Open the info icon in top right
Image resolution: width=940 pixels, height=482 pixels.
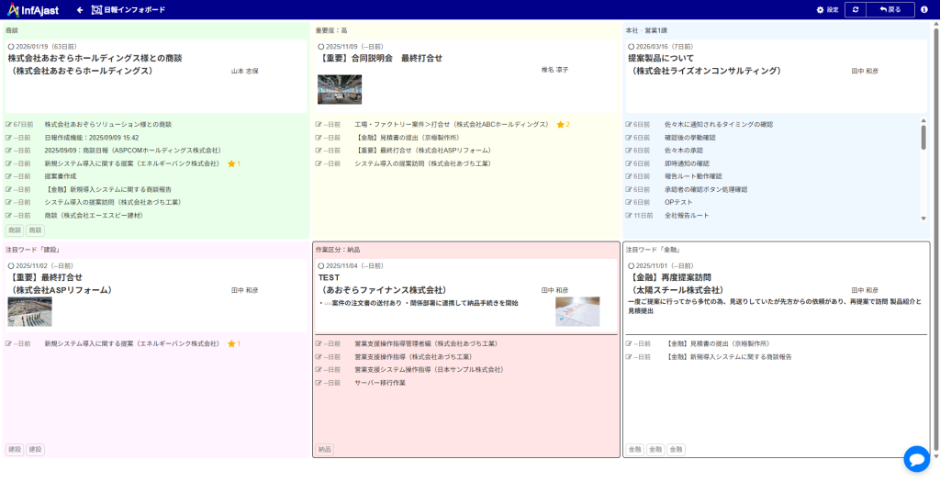[924, 10]
